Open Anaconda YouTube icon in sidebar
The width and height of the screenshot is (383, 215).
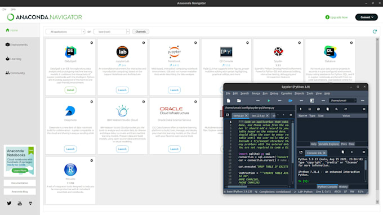20,203
